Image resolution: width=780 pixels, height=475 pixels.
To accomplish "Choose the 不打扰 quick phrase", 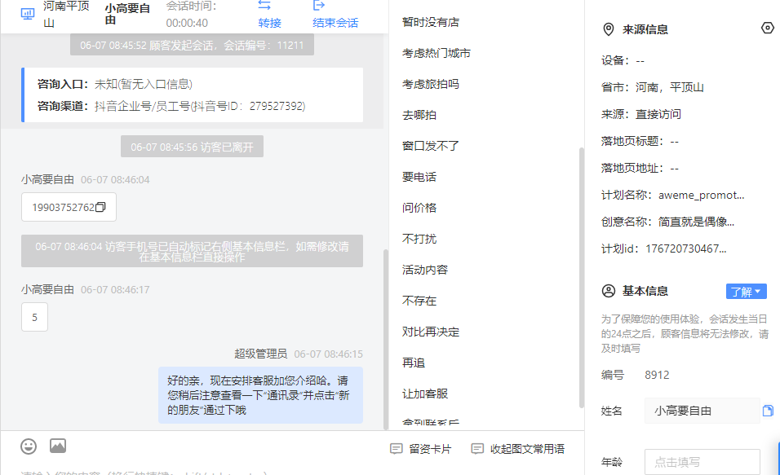I will [419, 239].
